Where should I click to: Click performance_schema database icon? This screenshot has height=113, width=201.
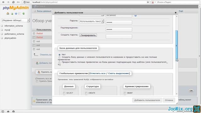point(2,34)
